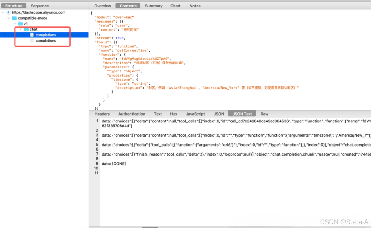Show the response Headers tab
371x228 pixels.
point(102,114)
